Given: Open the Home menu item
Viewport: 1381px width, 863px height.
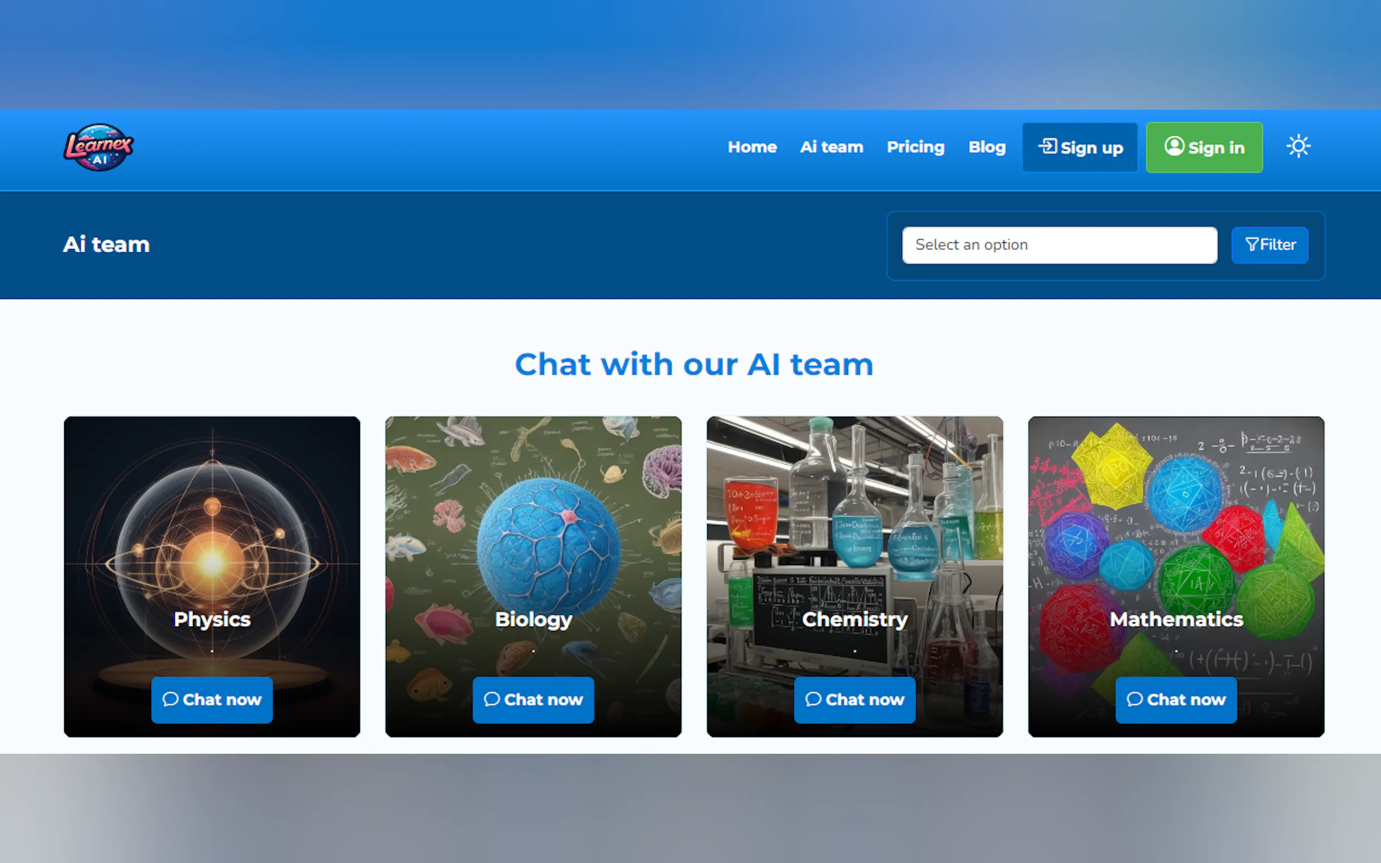Looking at the screenshot, I should 752,147.
